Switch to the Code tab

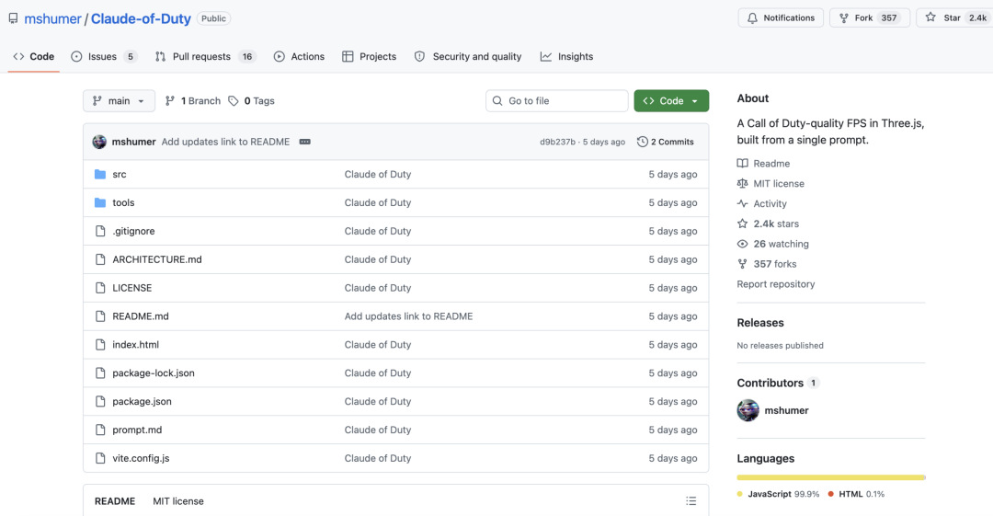34,56
